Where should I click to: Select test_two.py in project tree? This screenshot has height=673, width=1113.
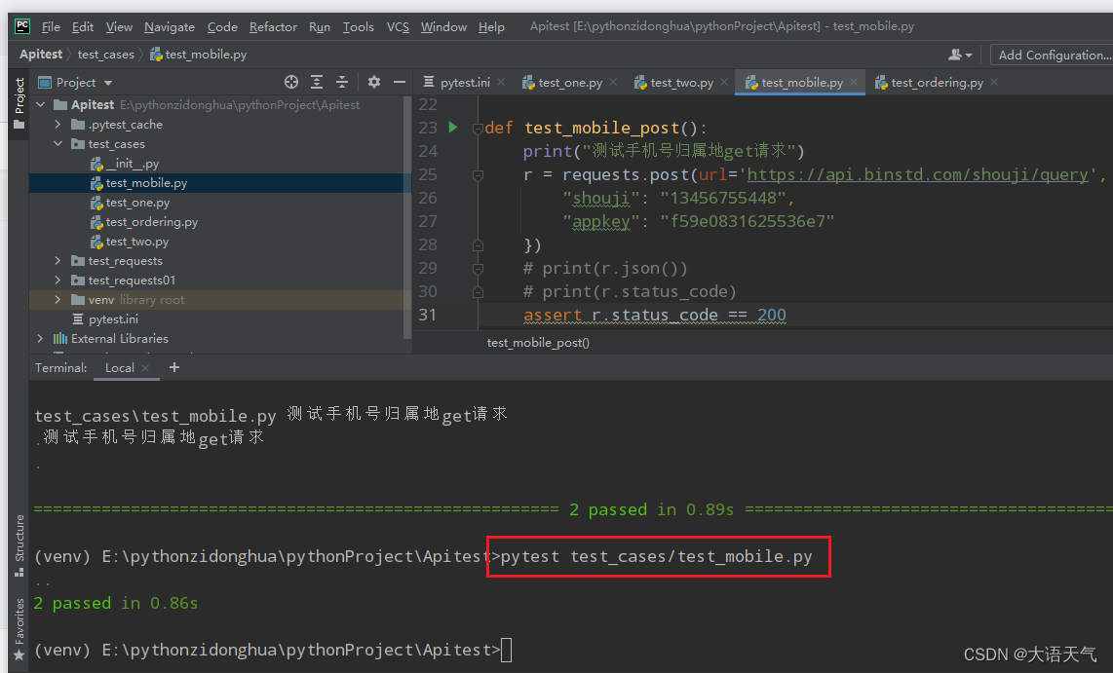pyautogui.click(x=137, y=242)
